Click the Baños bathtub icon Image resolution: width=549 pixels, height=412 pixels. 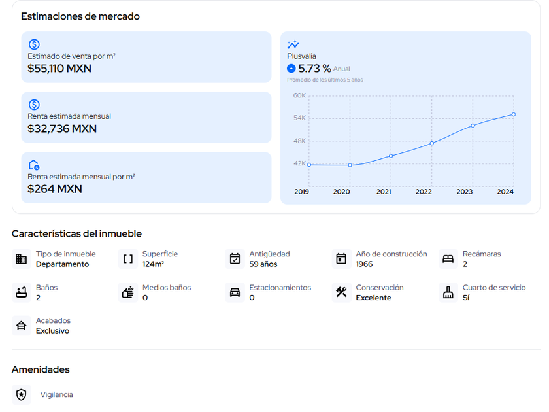click(x=21, y=292)
